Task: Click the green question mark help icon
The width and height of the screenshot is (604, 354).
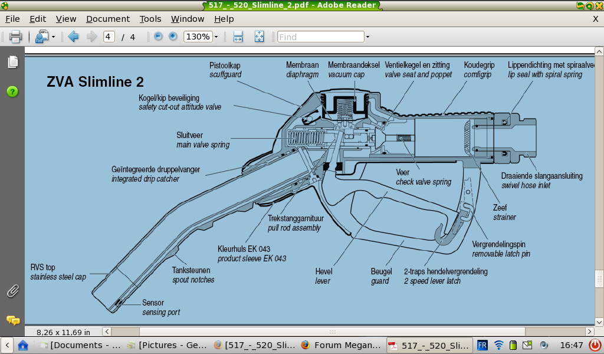Action: (12, 91)
